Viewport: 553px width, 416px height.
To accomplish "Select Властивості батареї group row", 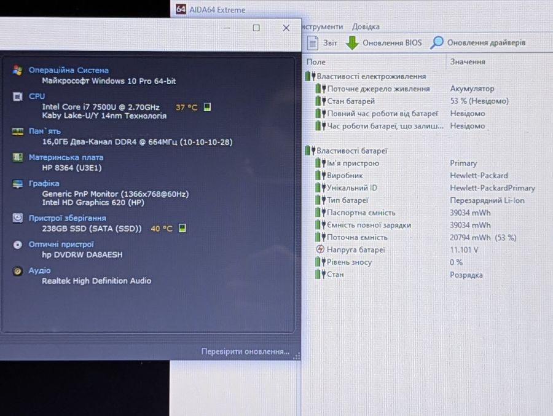I will (x=346, y=151).
